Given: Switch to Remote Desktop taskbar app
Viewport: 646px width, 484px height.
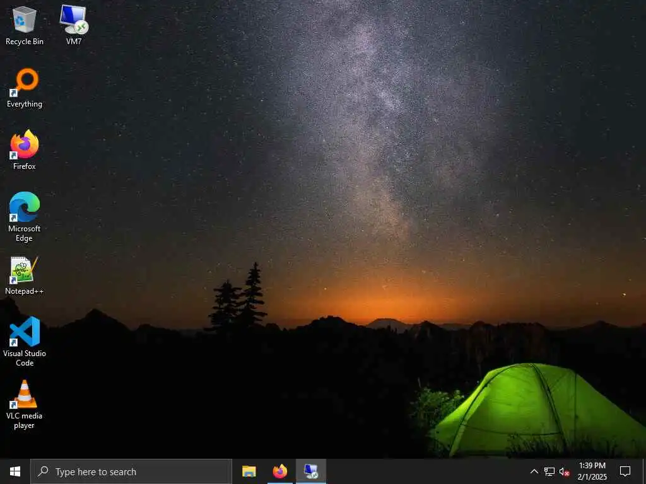Looking at the screenshot, I should coord(311,471).
